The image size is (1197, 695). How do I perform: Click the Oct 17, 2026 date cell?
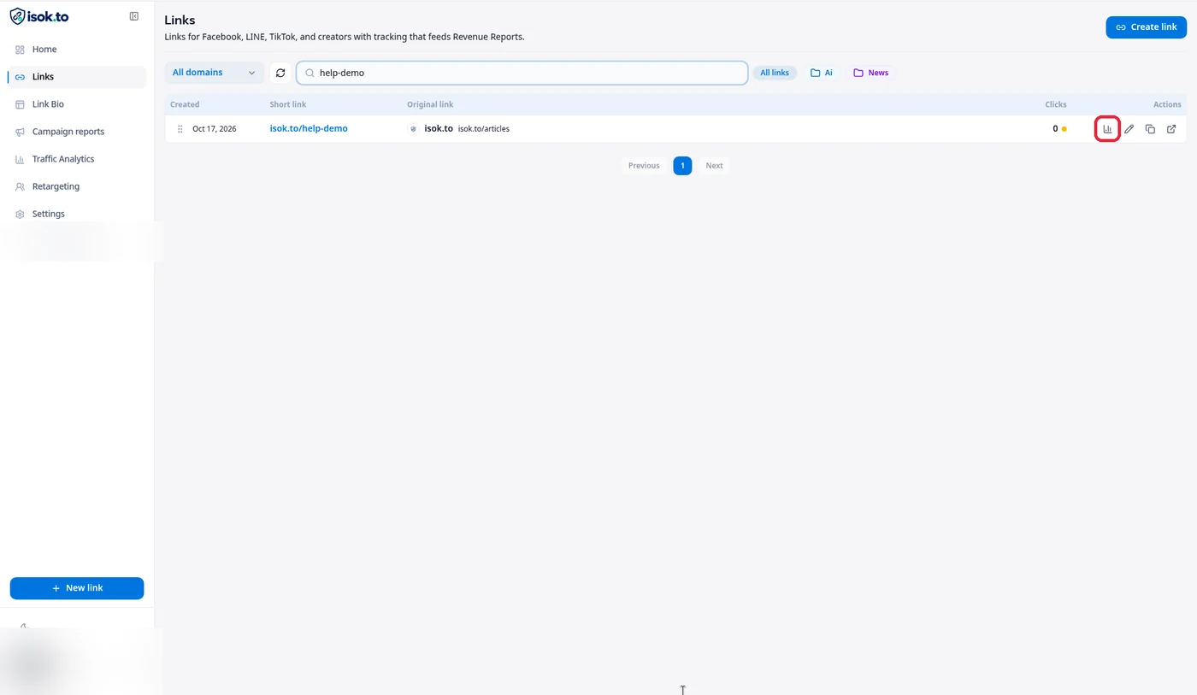pos(215,129)
